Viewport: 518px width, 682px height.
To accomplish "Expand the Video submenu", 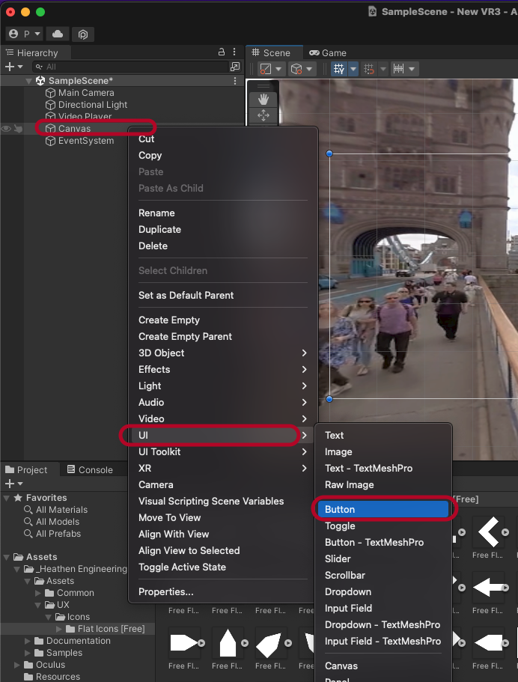I will pyautogui.click(x=222, y=418).
